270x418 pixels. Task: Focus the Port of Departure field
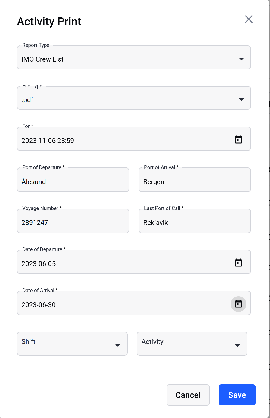(x=73, y=181)
